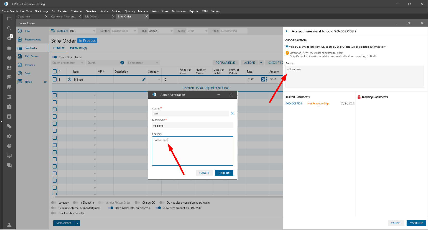This screenshot has width=428, height=230.
Task: Open the bank building icon in the left sidebar
Action: pos(9,97)
